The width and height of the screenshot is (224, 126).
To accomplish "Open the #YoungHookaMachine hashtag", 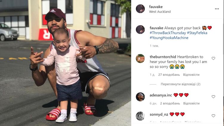I will click(169, 38).
